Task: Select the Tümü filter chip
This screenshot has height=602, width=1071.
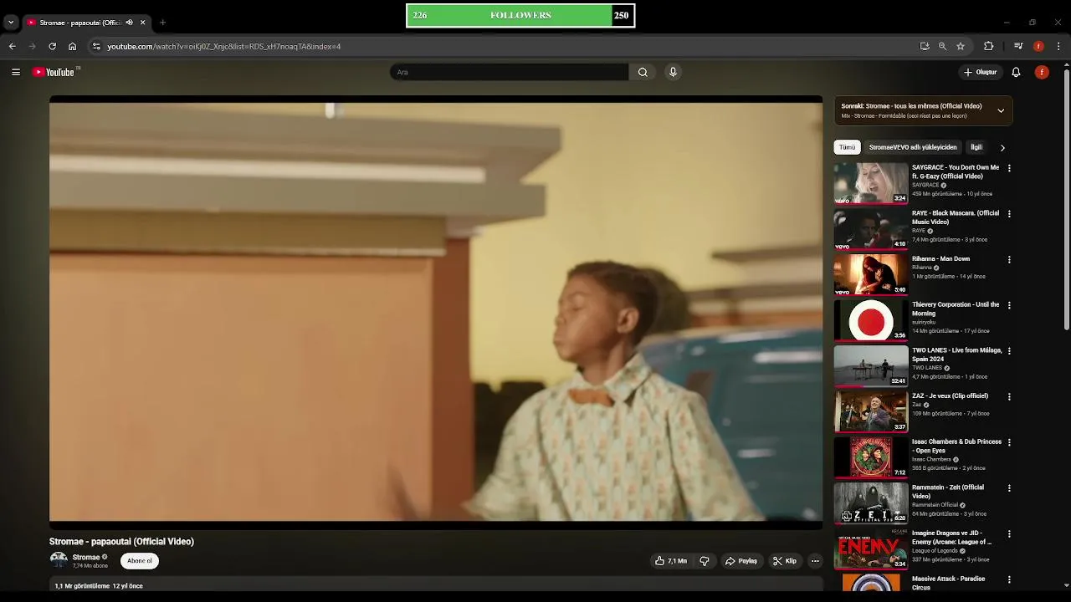Action: [x=848, y=147]
